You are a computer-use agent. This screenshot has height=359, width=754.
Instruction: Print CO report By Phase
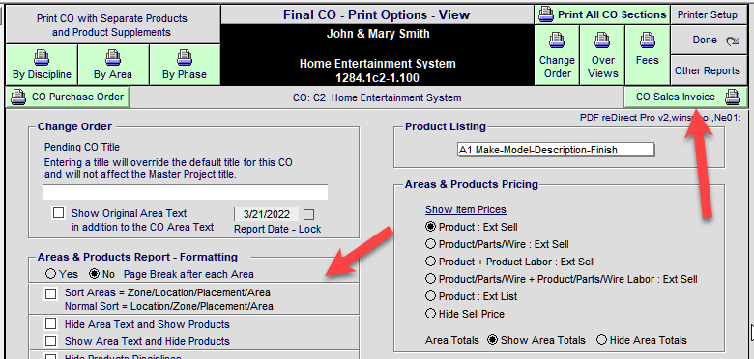click(x=185, y=65)
